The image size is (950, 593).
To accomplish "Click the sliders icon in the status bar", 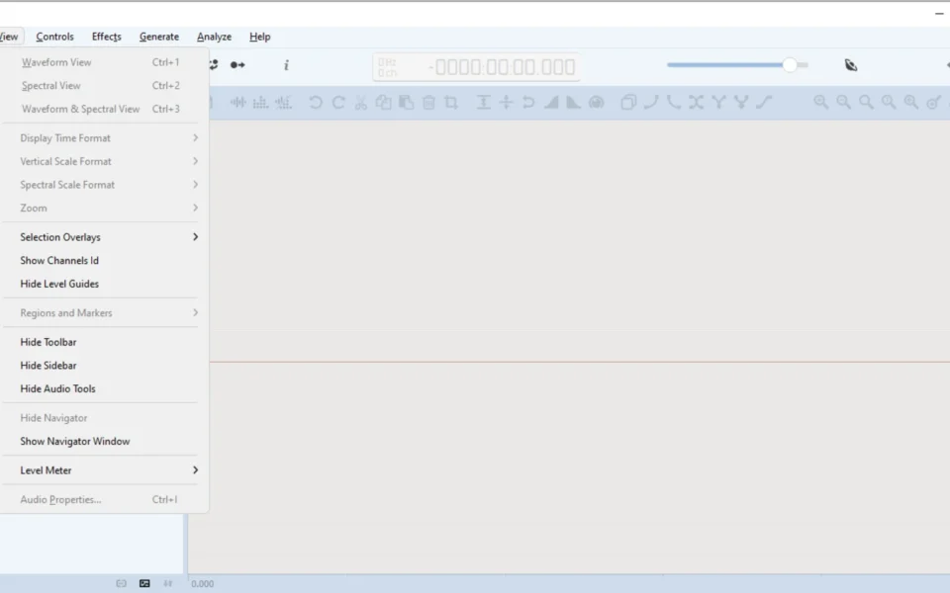I will click(168, 583).
